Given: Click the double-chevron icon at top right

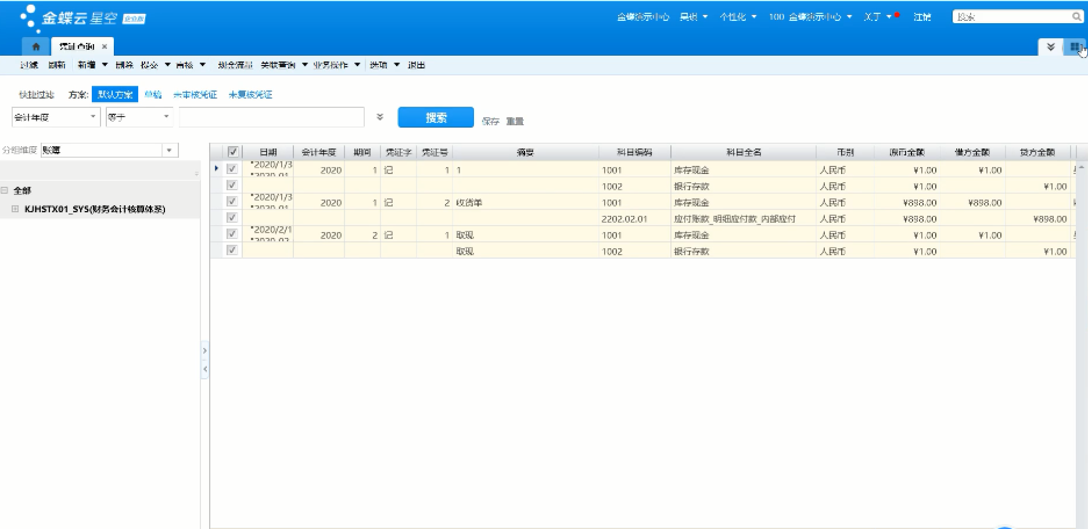Looking at the screenshot, I should tap(1050, 47).
